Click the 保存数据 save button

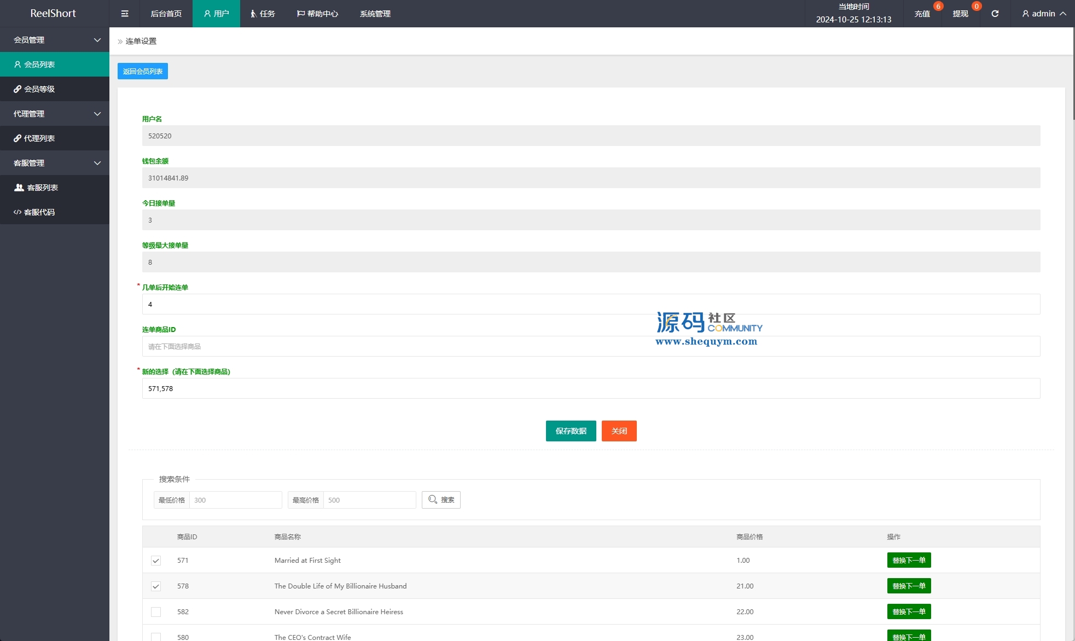coord(571,431)
